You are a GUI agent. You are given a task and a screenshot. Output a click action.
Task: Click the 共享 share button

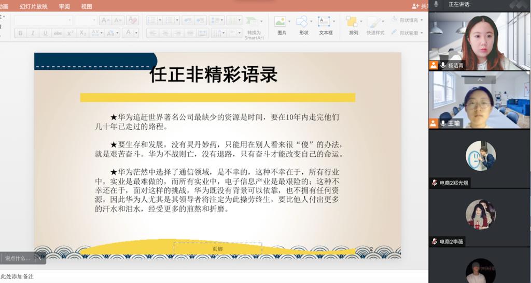click(420, 6)
